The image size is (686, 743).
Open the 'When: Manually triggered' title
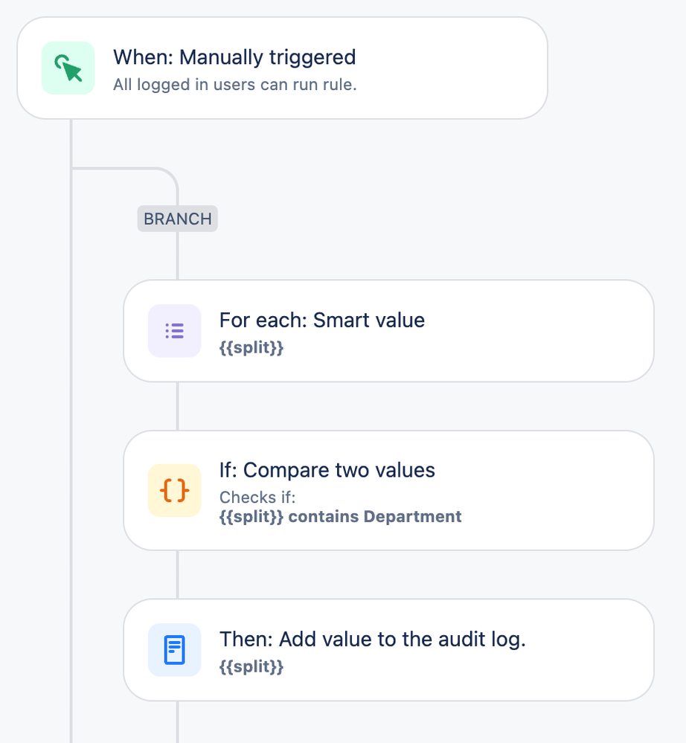pyautogui.click(x=234, y=57)
